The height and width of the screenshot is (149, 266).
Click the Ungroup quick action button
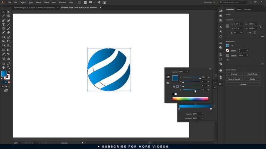[234, 74]
